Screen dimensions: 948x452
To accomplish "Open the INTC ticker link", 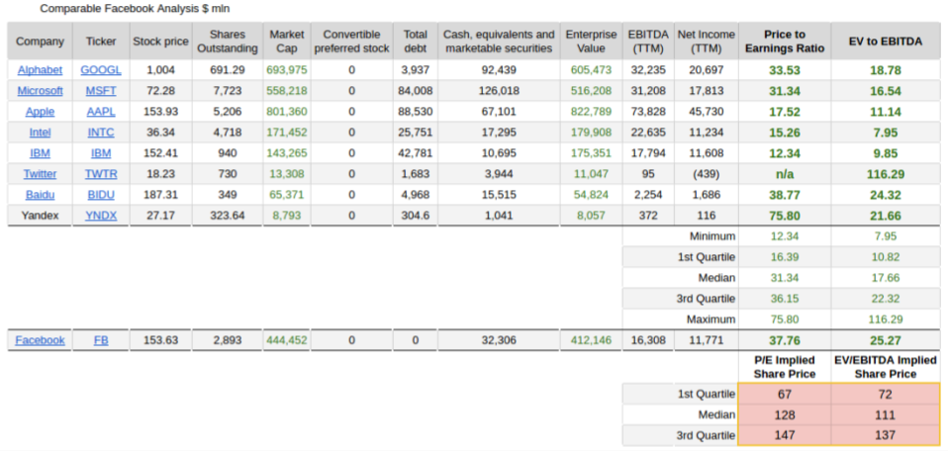I will pyautogui.click(x=101, y=133).
